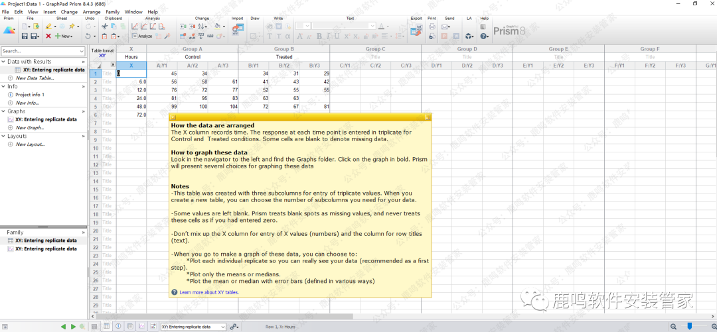The image size is (717, 332).
Task: Click the green next sheet arrow
Action: [73, 327]
